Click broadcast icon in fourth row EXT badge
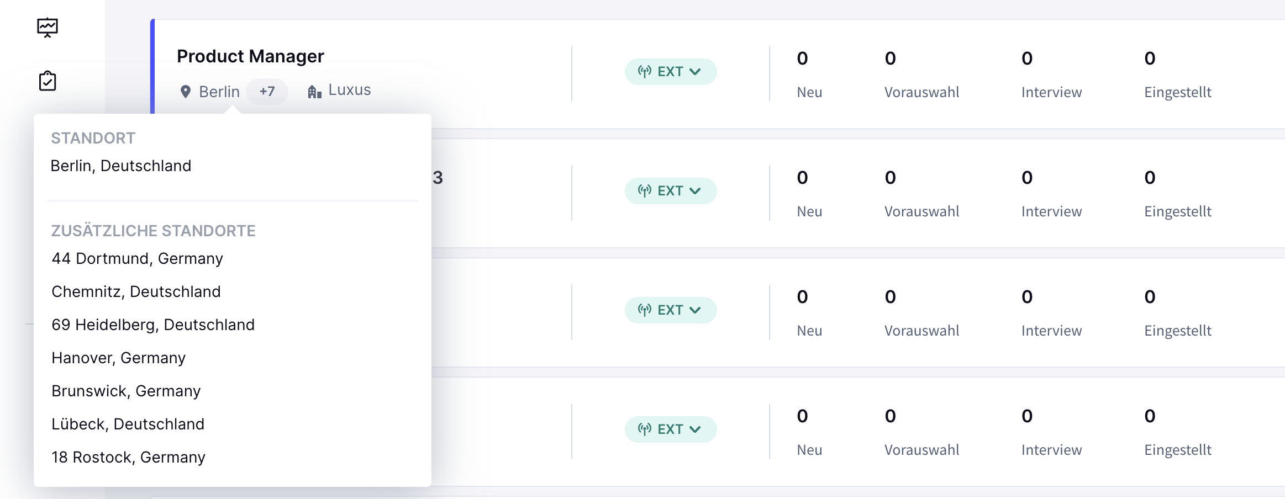Viewport: 1285px width, 499px height. [645, 429]
